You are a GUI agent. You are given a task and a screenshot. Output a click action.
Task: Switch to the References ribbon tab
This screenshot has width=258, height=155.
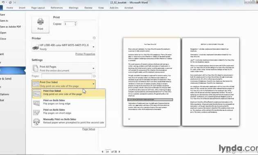pyautogui.click(x=57, y=8)
